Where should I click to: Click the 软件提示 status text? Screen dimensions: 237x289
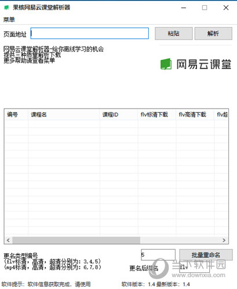(x=46, y=284)
